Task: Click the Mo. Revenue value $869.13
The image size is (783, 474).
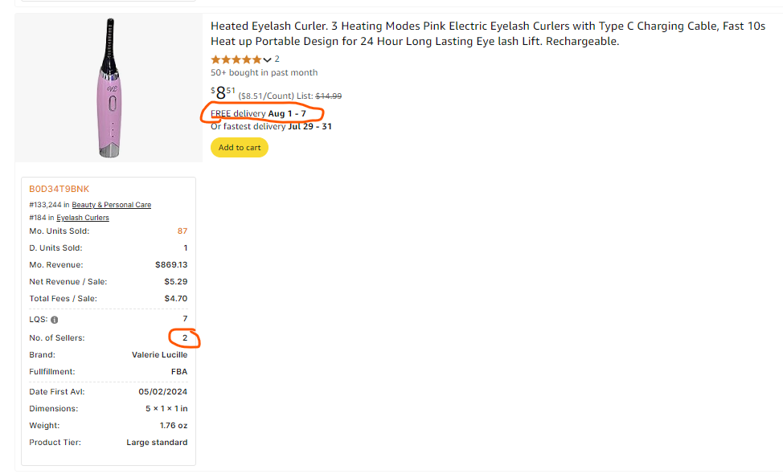Action: pyautogui.click(x=171, y=265)
